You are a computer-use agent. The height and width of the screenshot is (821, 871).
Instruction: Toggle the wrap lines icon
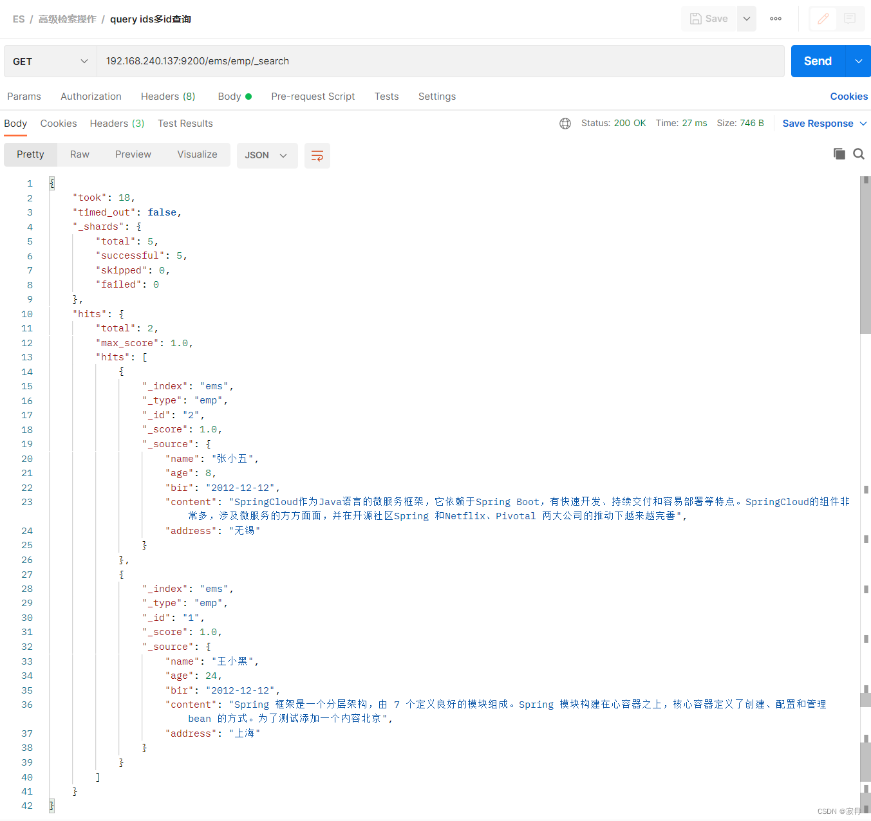(x=317, y=155)
